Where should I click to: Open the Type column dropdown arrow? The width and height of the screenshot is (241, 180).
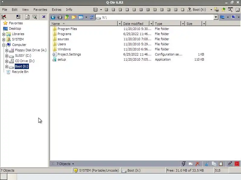[183, 24]
